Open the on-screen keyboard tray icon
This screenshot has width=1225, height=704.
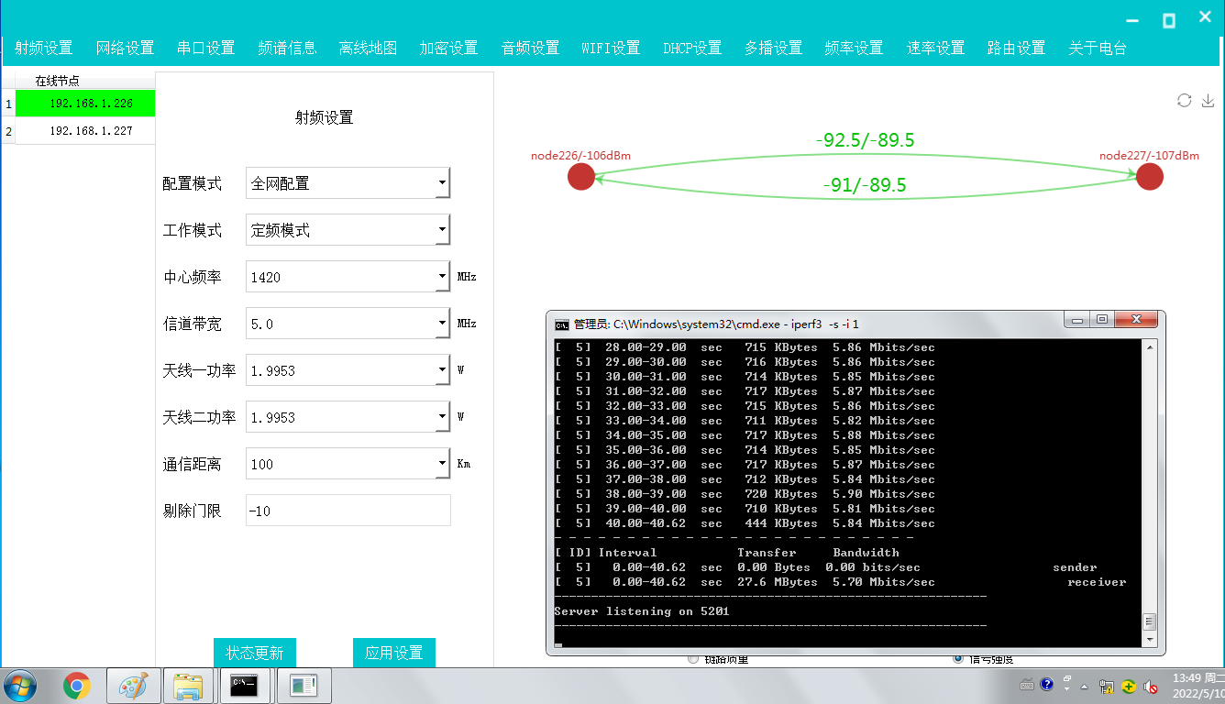(x=1028, y=685)
